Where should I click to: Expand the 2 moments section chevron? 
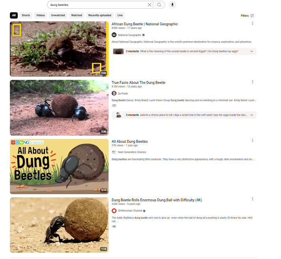click(x=252, y=51)
